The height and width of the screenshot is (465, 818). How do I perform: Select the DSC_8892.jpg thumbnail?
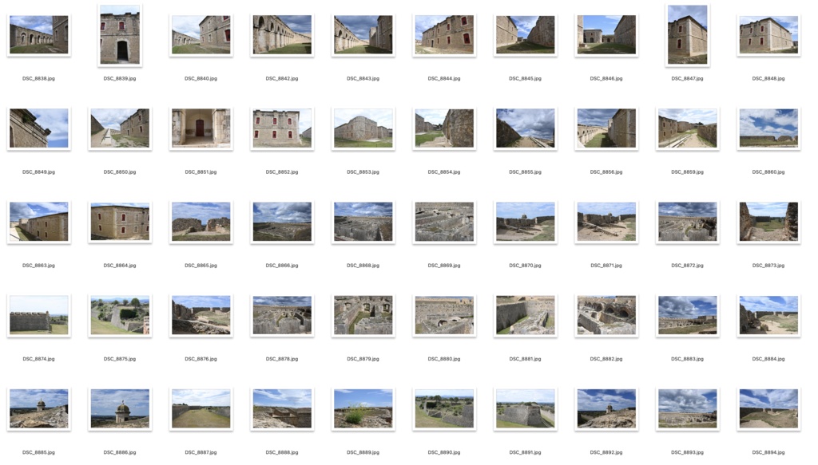(606, 408)
